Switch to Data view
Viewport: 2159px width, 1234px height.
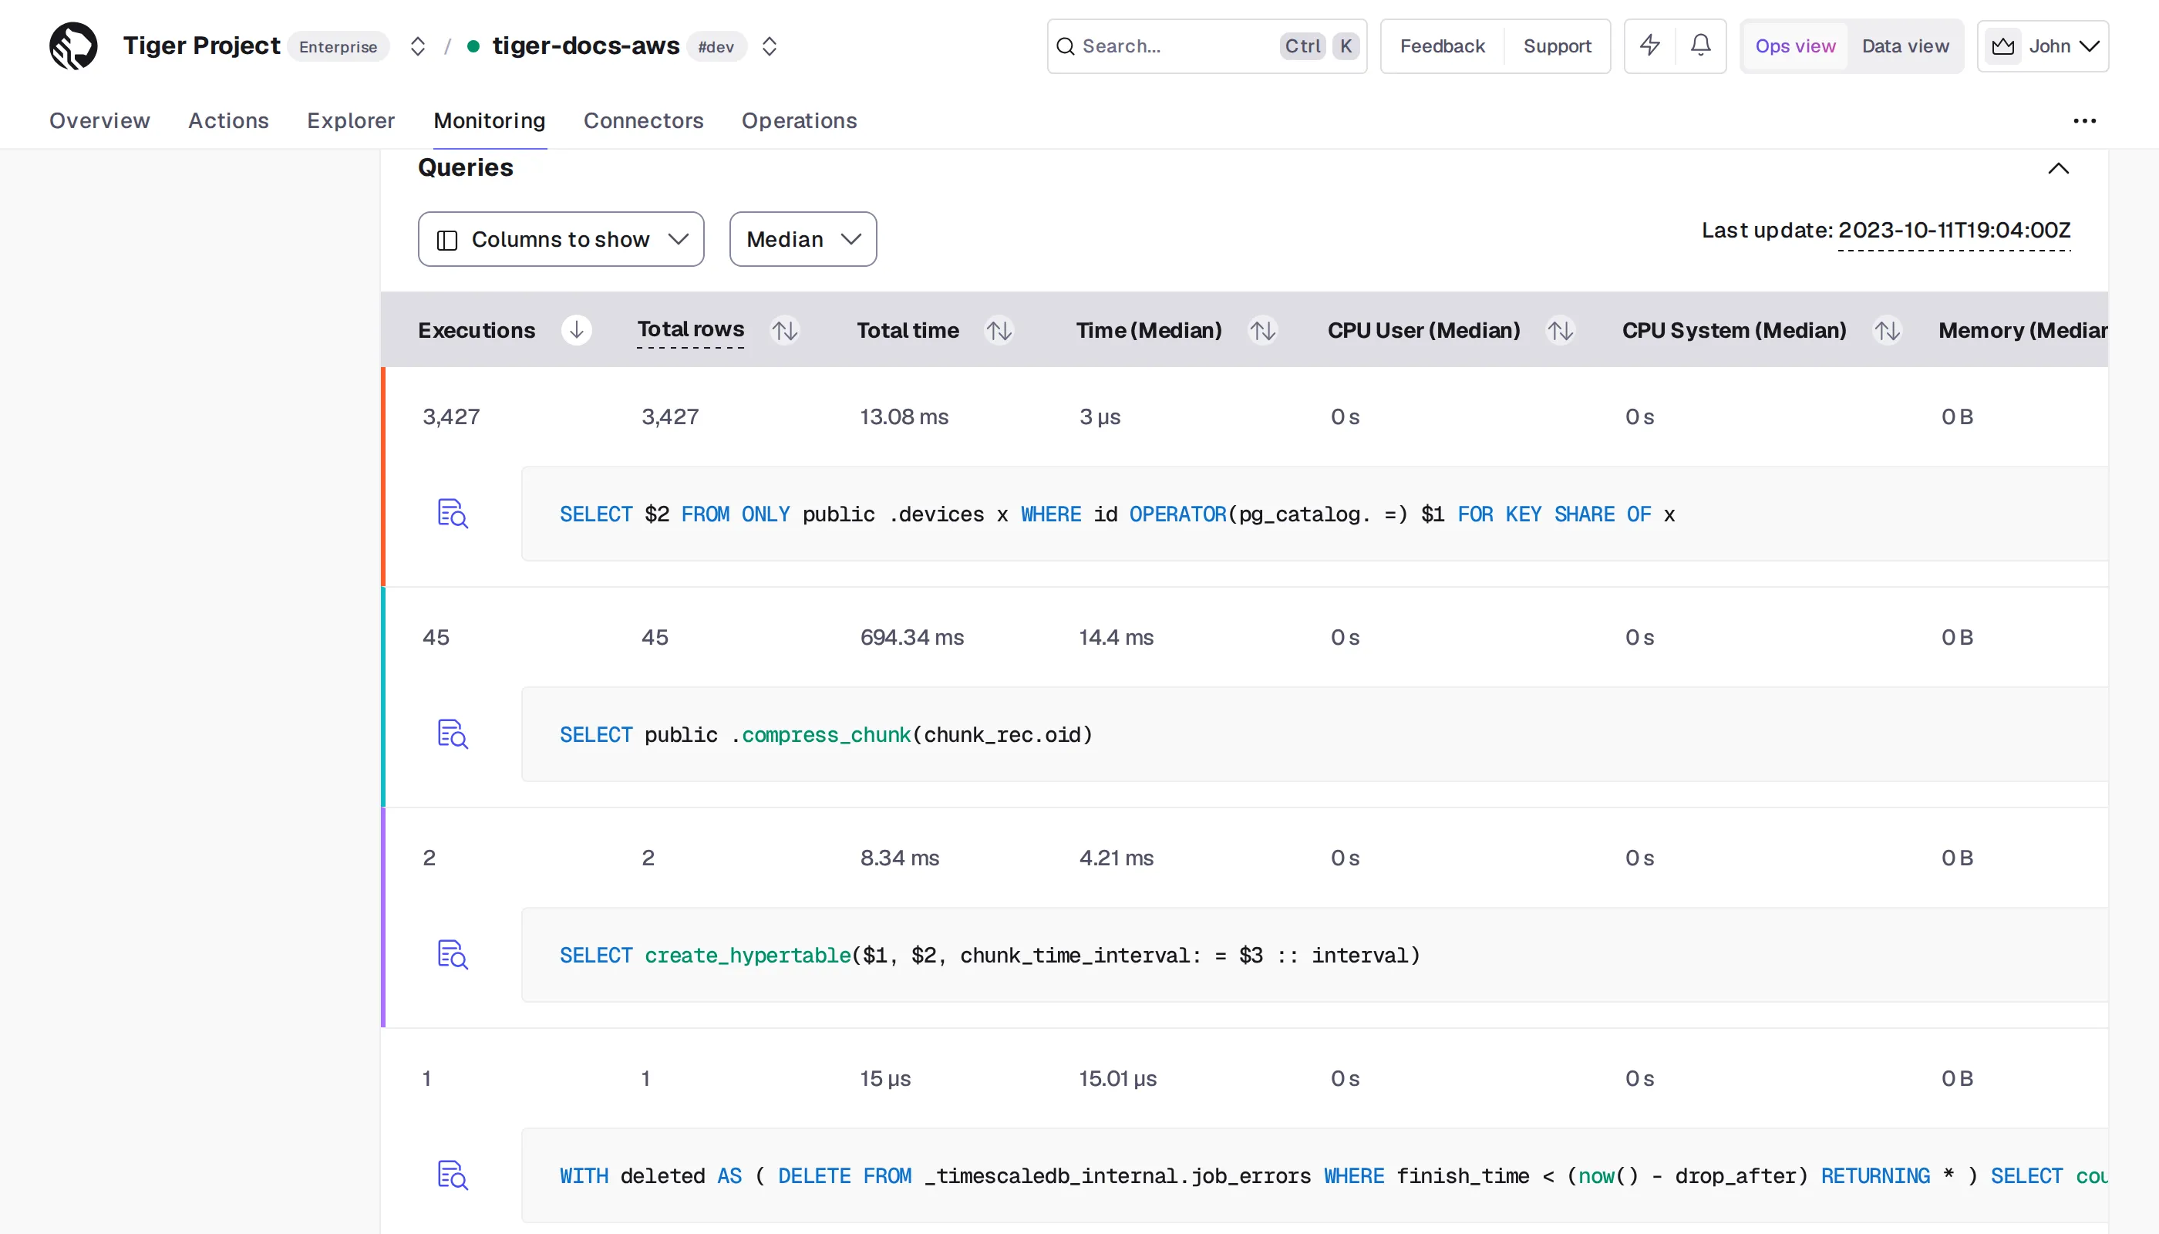click(x=1905, y=46)
